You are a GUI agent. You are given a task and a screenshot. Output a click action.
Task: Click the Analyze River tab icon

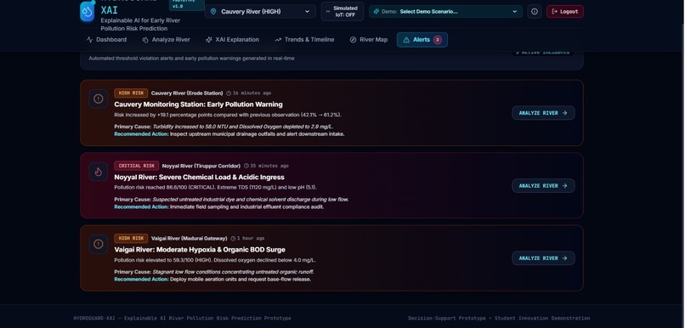pos(145,40)
